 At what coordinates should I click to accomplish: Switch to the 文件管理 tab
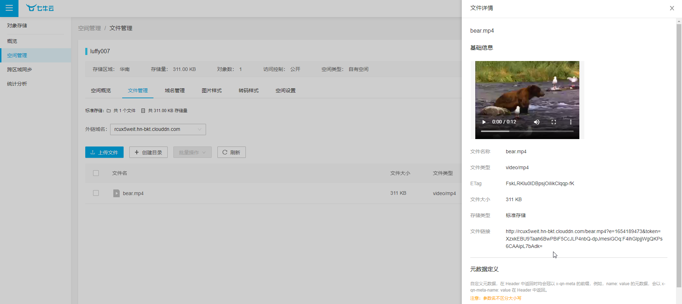click(138, 90)
